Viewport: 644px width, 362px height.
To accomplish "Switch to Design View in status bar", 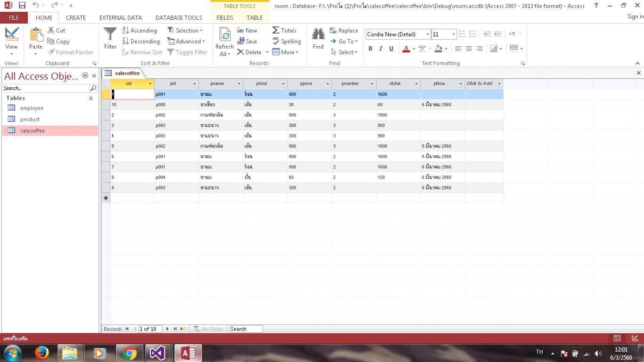I will [x=635, y=338].
